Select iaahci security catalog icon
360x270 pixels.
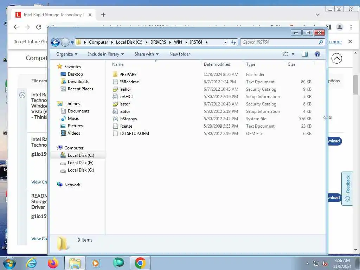point(115,89)
